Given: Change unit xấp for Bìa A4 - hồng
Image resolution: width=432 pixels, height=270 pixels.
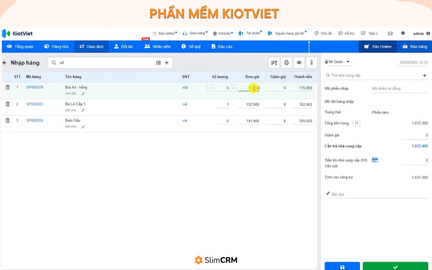Looking at the screenshot, I should (x=185, y=88).
